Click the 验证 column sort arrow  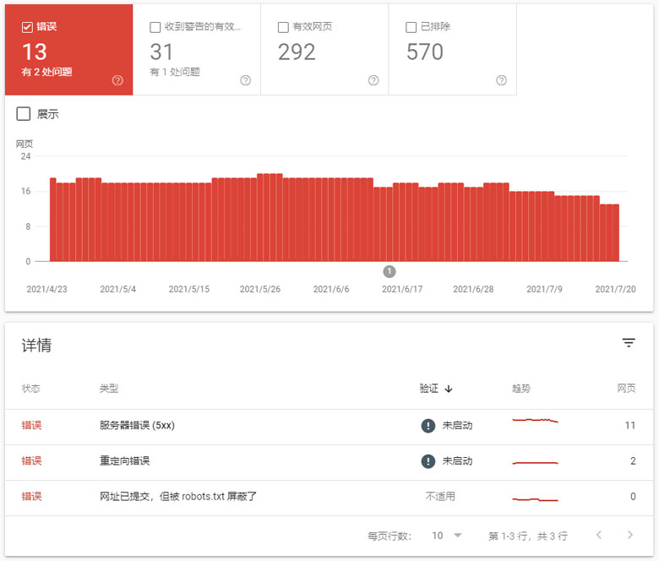coord(449,389)
